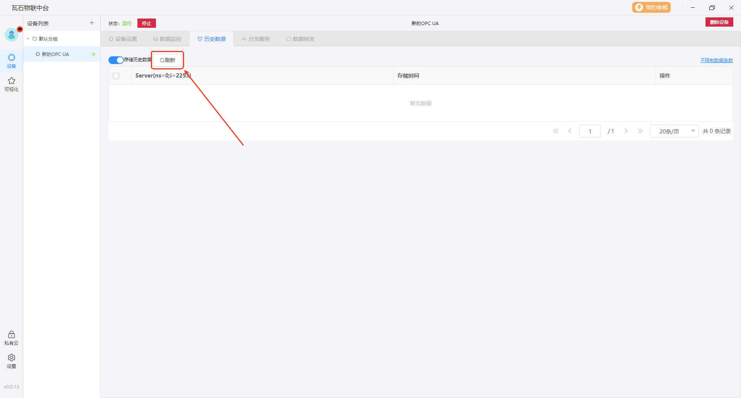
Task: Toggle 存储历史数据 switch off
Action: (x=116, y=60)
